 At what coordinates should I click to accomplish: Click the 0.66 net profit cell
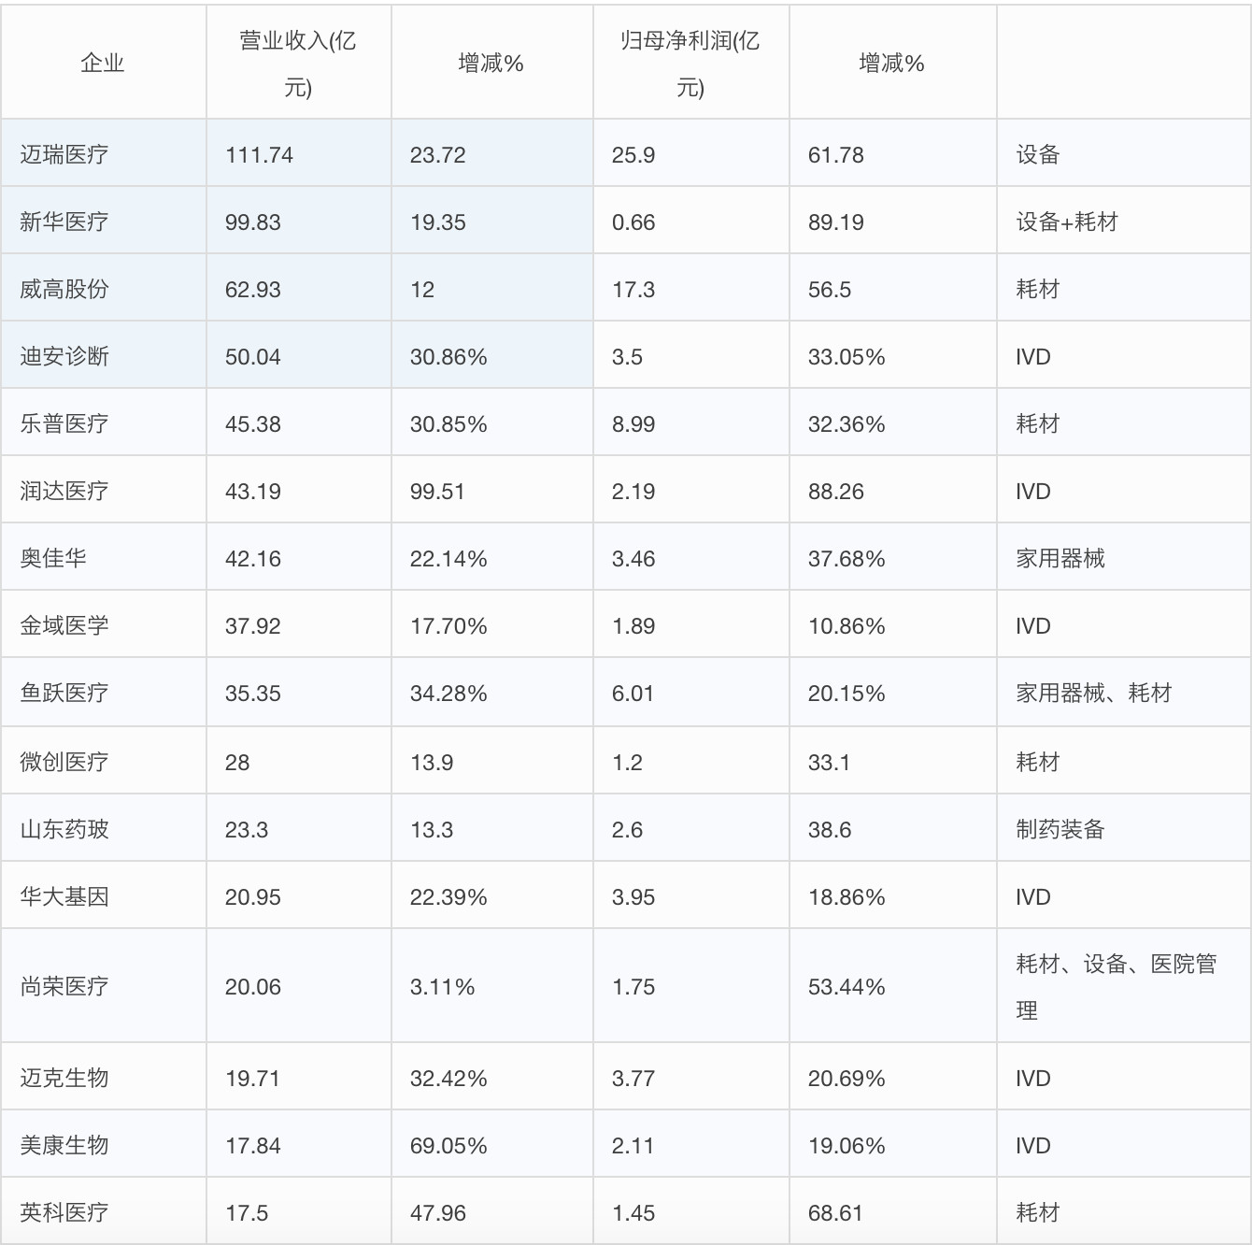tap(691, 221)
